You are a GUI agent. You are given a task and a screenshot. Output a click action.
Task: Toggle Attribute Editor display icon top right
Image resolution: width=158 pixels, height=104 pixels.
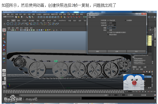click(x=149, y=17)
